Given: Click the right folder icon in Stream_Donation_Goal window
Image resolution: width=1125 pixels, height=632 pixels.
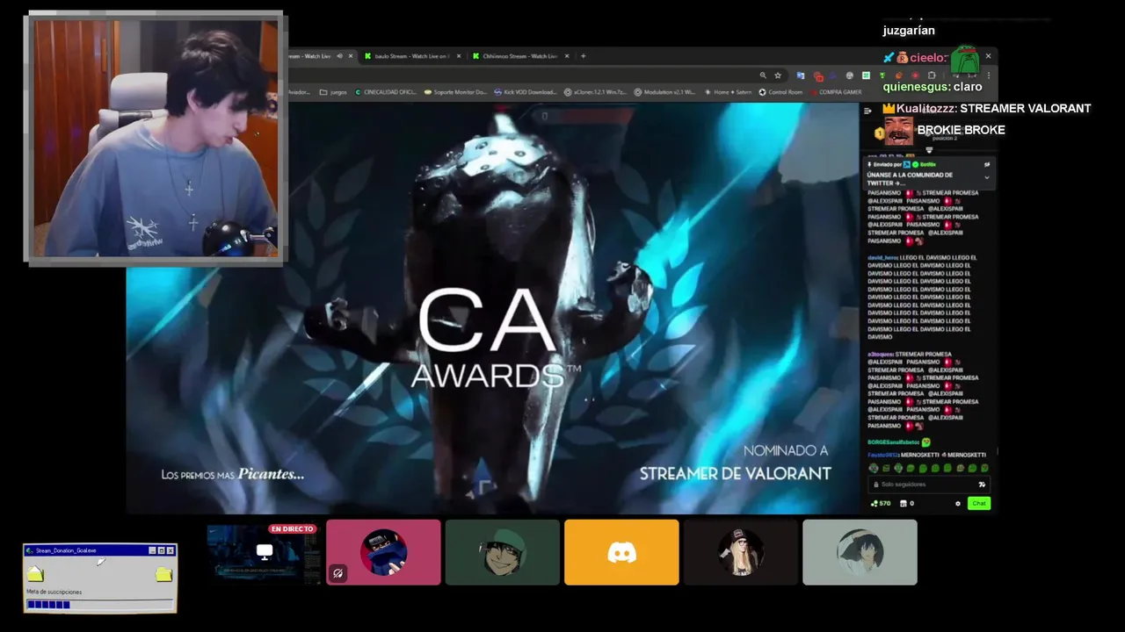Looking at the screenshot, I should click(x=163, y=574).
